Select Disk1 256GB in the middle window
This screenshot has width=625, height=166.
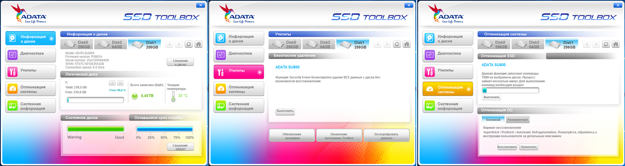(353, 45)
